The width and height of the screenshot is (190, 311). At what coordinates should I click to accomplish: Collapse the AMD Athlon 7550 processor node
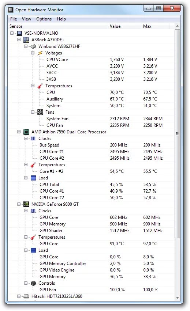tap(19, 132)
